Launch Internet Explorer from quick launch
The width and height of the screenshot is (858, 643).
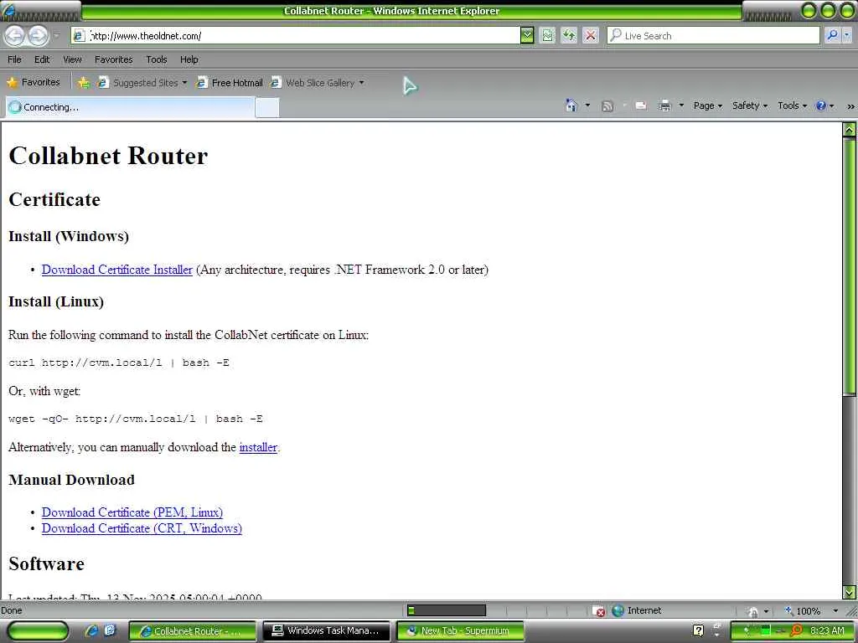point(91,630)
